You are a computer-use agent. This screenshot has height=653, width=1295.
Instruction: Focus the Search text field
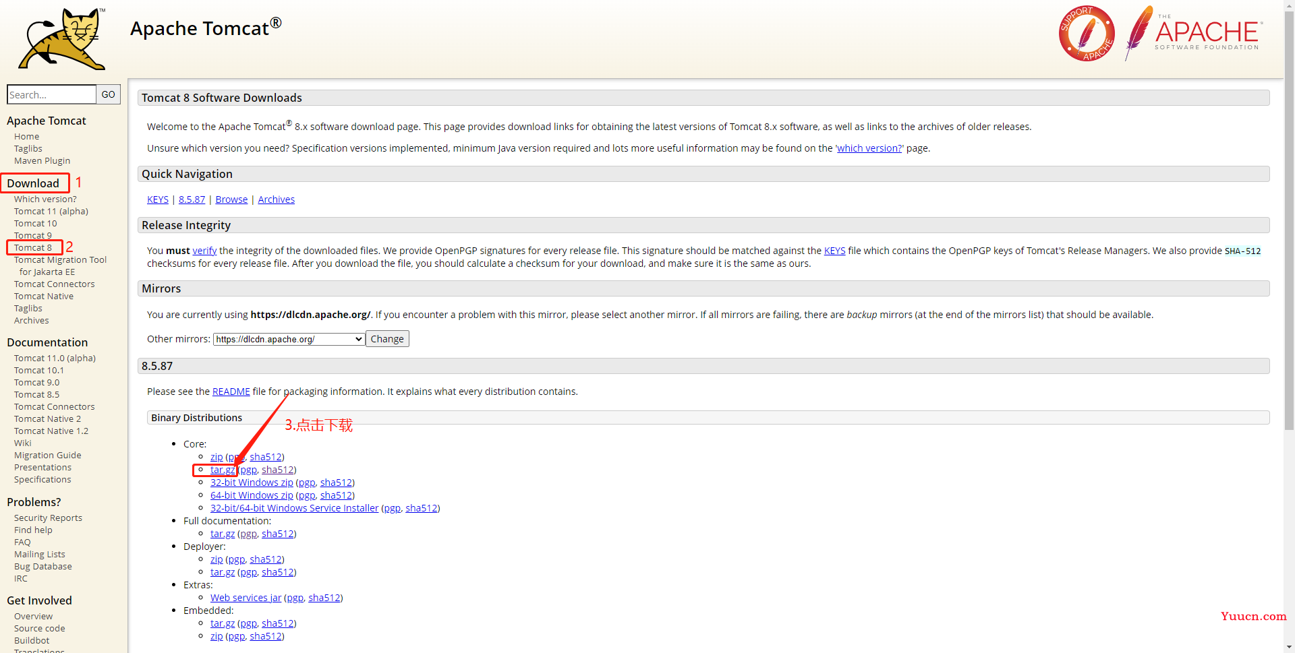[51, 94]
